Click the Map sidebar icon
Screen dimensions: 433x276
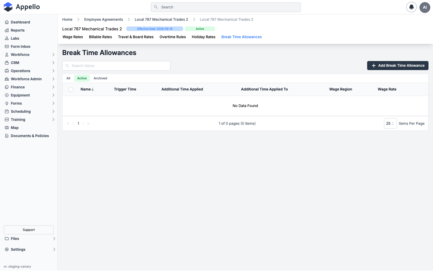coord(7,128)
